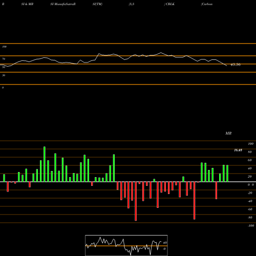Click the end point of RSI line

coord(227,66)
